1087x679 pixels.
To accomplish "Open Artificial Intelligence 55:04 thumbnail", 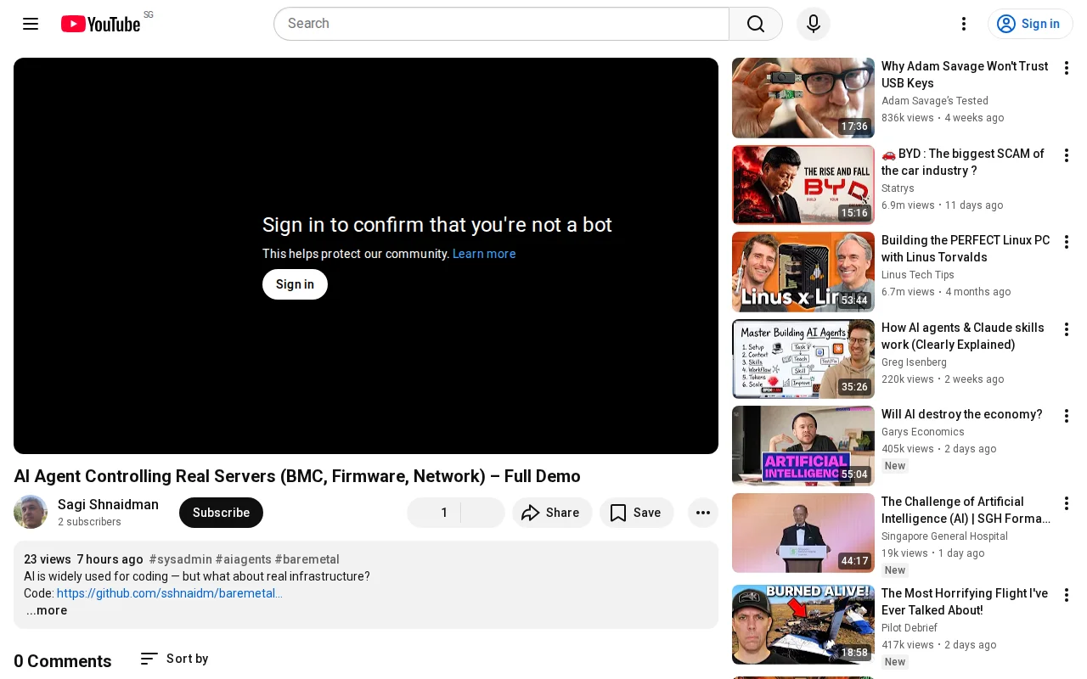I will 803,446.
